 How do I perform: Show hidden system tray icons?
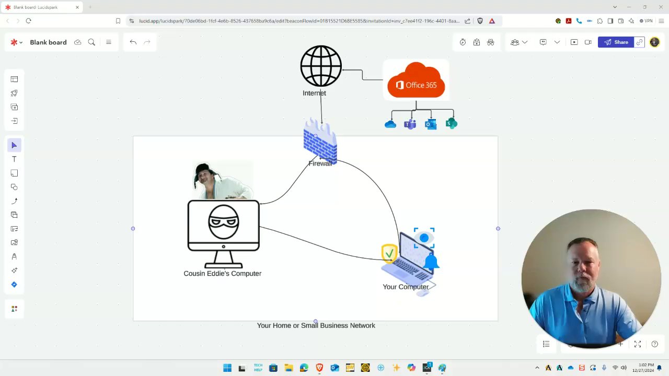[537, 368]
